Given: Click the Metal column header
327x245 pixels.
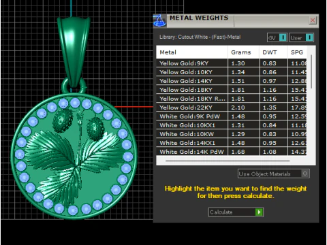Looking at the screenshot, I should (x=191, y=52).
